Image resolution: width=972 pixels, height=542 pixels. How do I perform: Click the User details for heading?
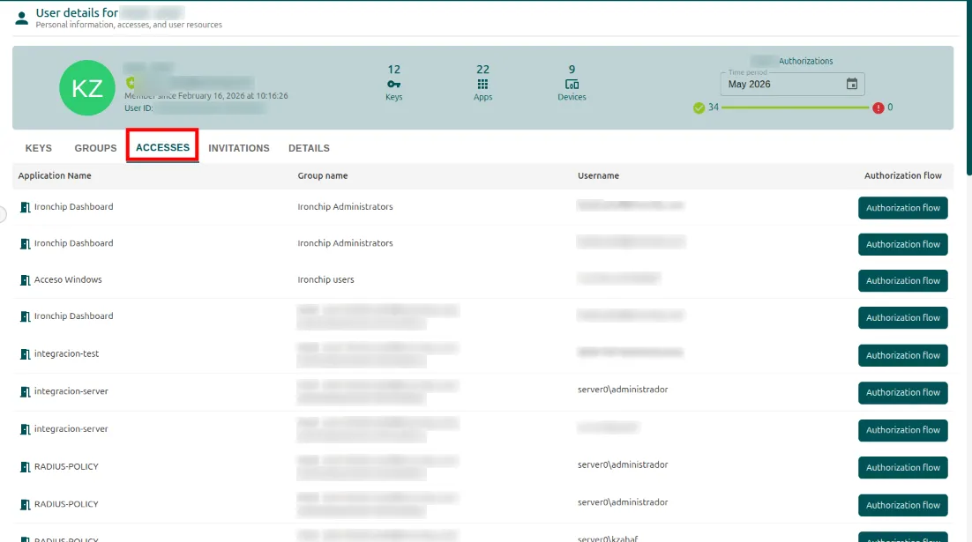[x=77, y=12]
